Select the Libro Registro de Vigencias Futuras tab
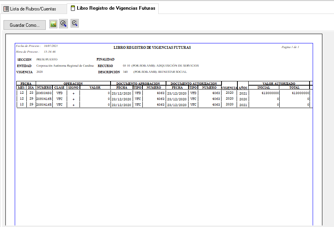 point(116,8)
